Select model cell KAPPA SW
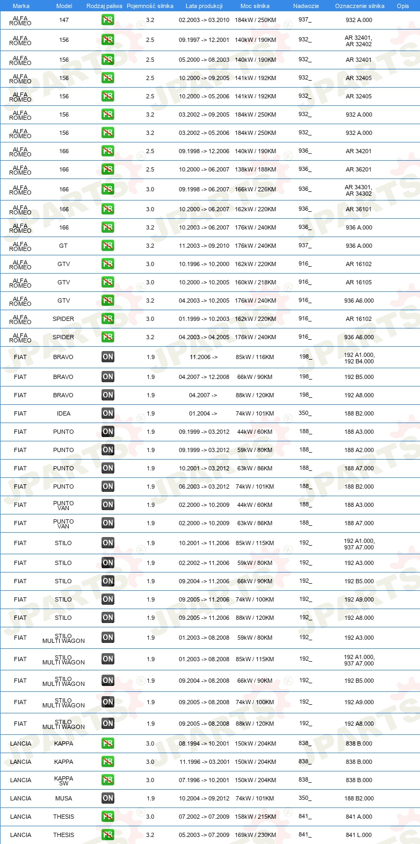 (x=63, y=781)
